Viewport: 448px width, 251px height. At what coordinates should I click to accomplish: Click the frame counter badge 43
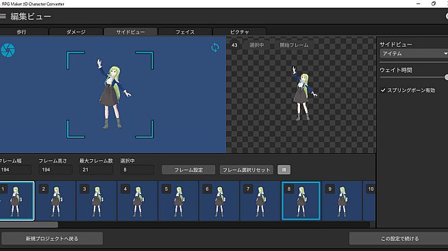coord(234,45)
